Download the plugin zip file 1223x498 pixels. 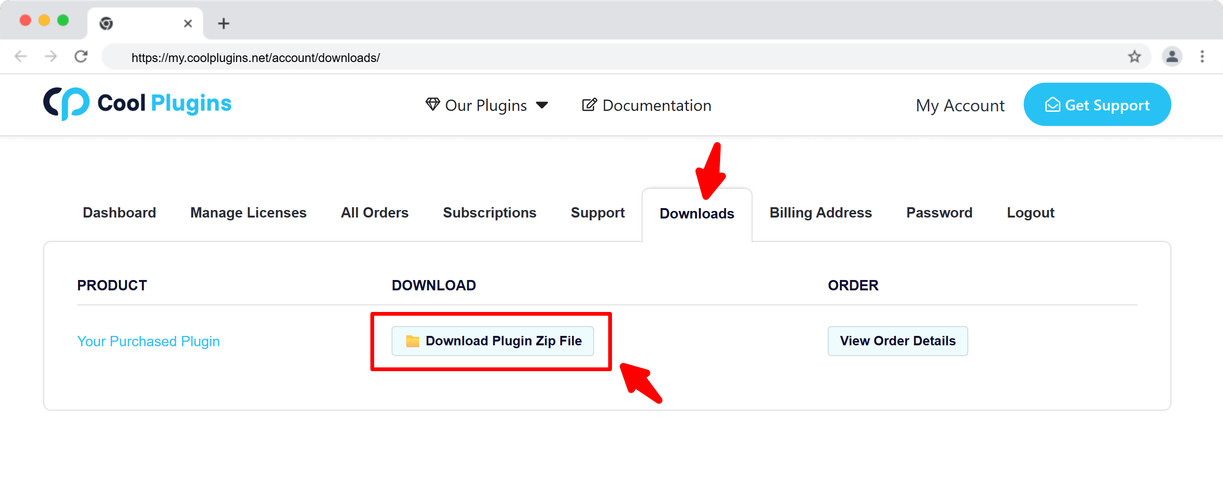[x=492, y=341]
